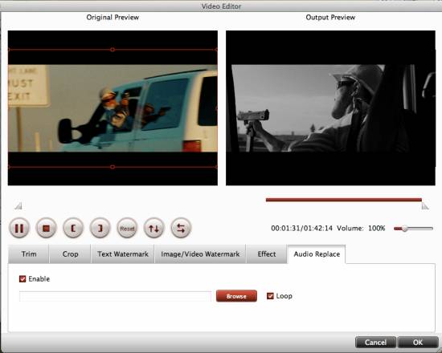Adjust the Volume slider knob

[x=405, y=229]
